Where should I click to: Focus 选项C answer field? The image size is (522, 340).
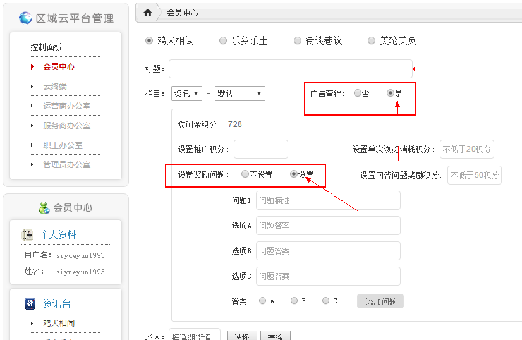[328, 276]
